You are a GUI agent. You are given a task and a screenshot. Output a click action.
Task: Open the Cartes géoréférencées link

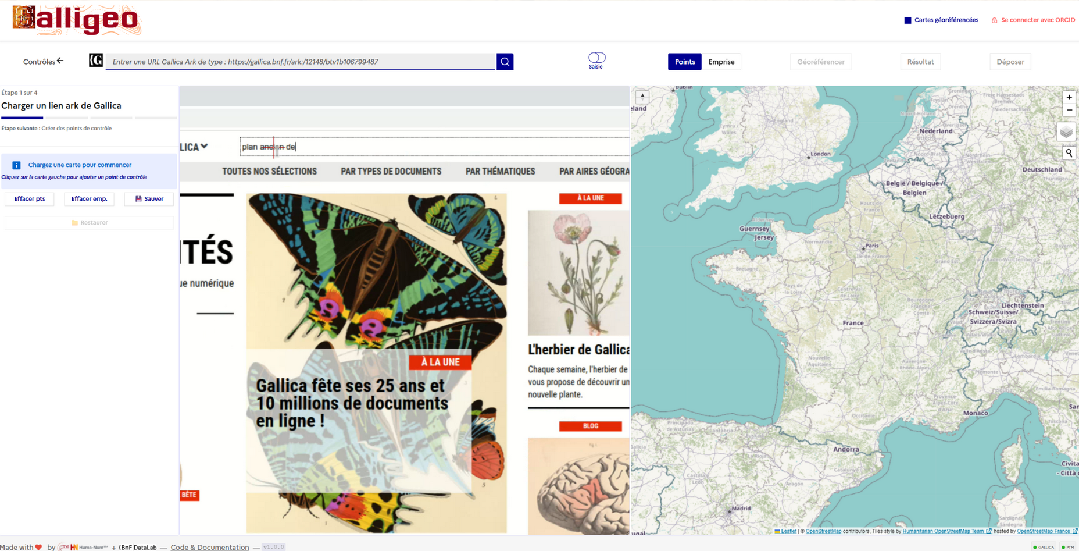click(946, 20)
